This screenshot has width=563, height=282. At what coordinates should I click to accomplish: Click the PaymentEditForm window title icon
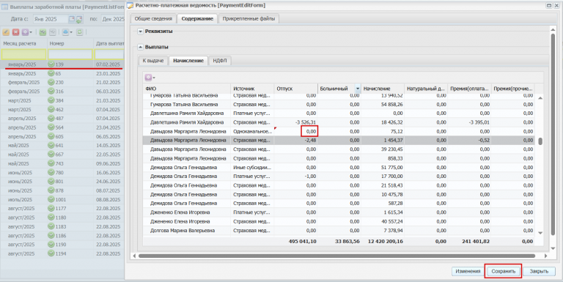130,5
